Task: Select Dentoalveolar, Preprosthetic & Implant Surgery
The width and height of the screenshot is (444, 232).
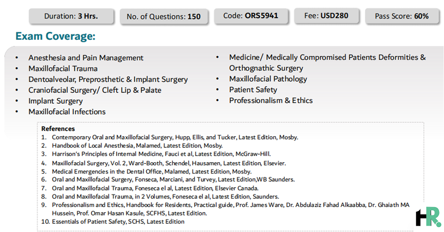Action: pyautogui.click(x=108, y=79)
